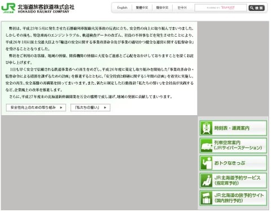Click person icon beside おトクなきっぷ
The image size is (271, 213).
[x=206, y=163]
